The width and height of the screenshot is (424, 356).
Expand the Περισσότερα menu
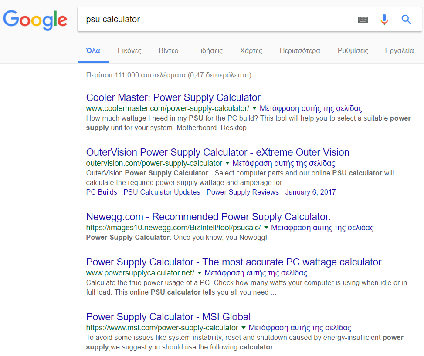tap(300, 51)
